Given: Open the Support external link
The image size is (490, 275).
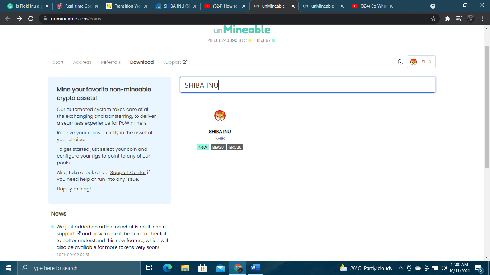Looking at the screenshot, I should click(175, 62).
